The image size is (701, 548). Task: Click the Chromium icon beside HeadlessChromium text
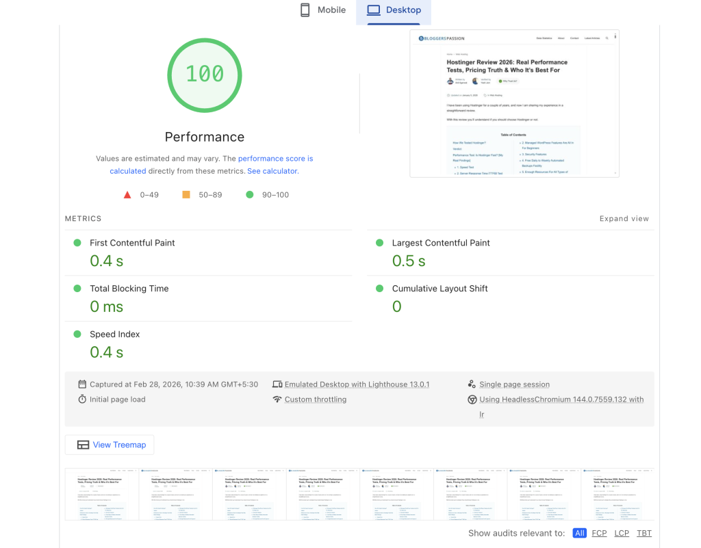pos(472,400)
